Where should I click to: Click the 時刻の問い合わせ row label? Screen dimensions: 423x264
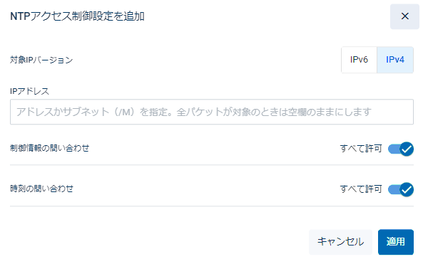[x=42, y=189]
